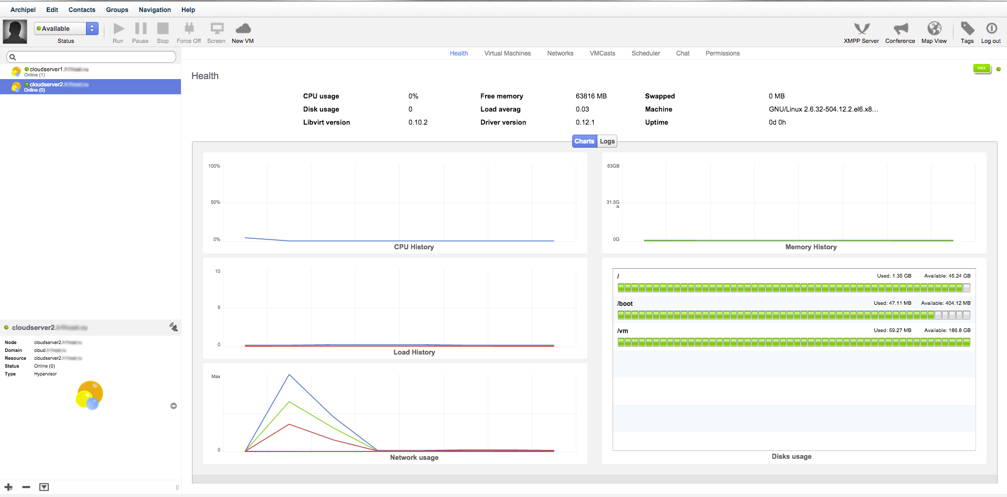Open the XMPP Server panel
This screenshot has width=1007, height=497.
(x=861, y=29)
